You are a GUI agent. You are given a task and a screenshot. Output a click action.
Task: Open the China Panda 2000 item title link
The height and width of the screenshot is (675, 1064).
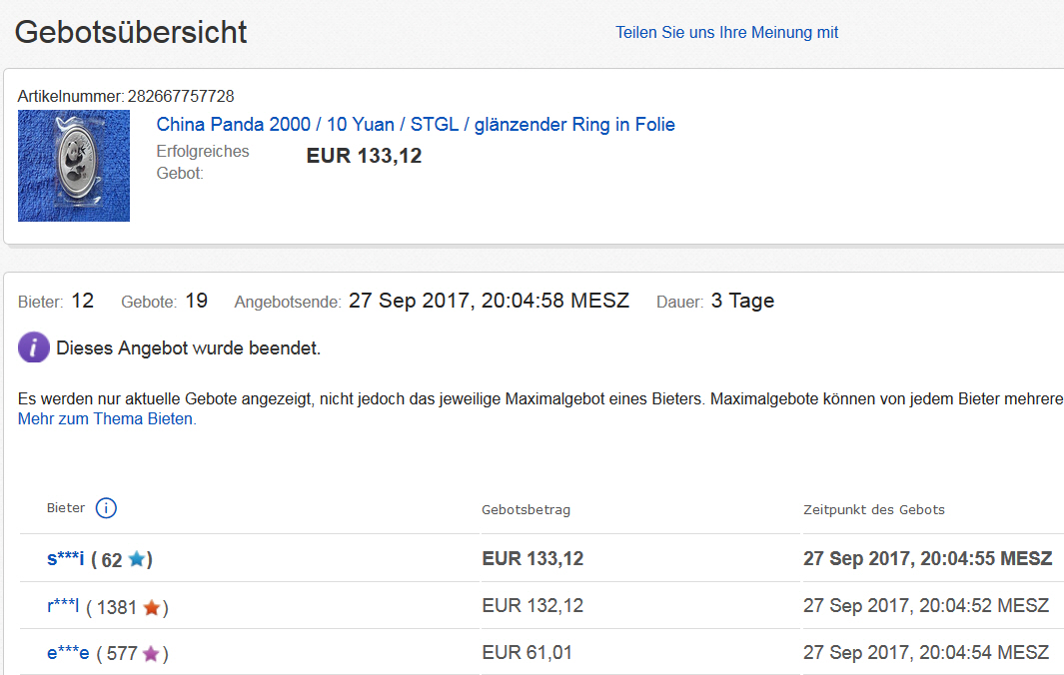coord(416,125)
